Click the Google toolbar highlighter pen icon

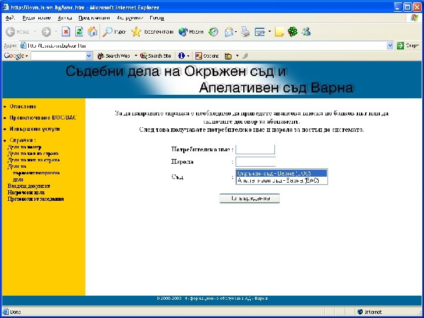click(245, 56)
